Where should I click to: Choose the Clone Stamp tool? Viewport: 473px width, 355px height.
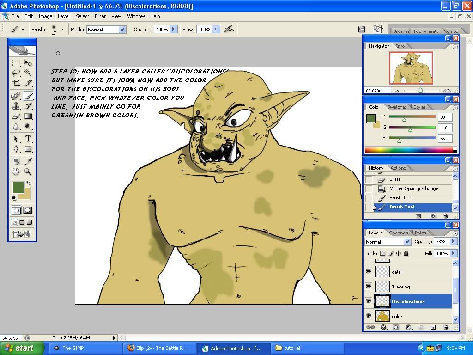point(16,106)
